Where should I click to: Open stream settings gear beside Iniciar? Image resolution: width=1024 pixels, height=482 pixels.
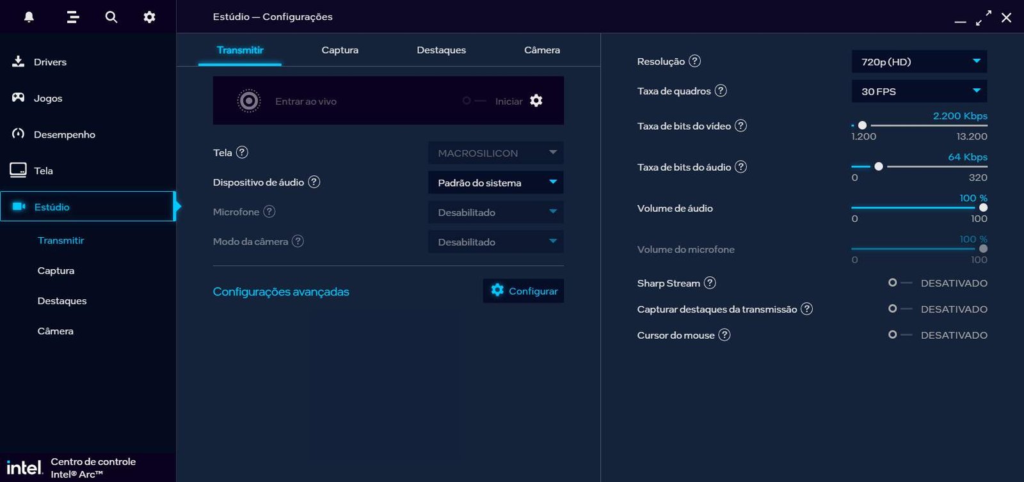(536, 100)
